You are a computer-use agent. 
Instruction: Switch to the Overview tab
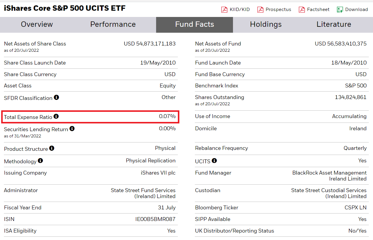pyautogui.click(x=37, y=24)
